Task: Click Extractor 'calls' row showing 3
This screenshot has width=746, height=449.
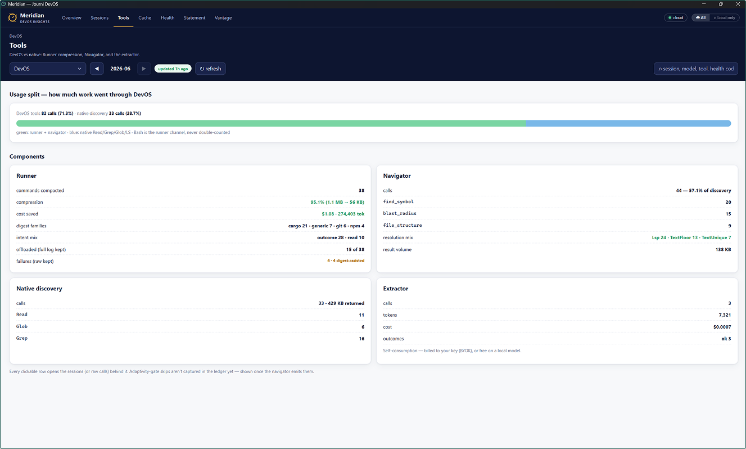Action: pyautogui.click(x=557, y=303)
